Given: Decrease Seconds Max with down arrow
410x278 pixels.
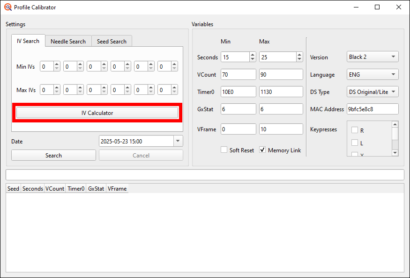Looking at the screenshot, I should point(299,59).
